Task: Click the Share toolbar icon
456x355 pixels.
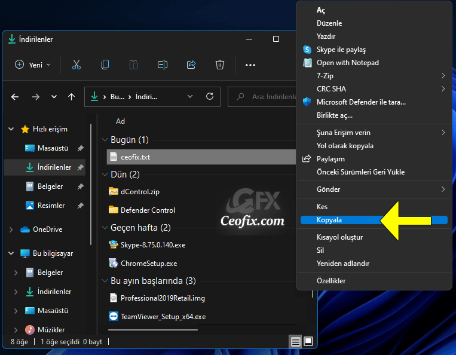Action: (x=191, y=65)
